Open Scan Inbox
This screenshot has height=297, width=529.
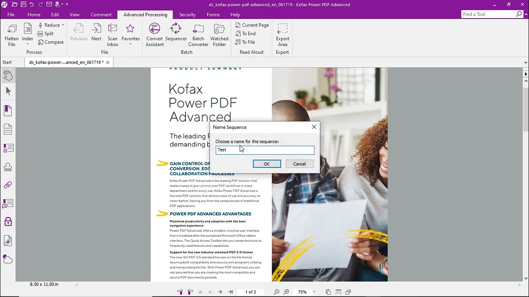click(112, 35)
